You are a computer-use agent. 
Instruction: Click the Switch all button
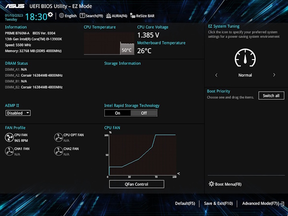tap(271, 96)
